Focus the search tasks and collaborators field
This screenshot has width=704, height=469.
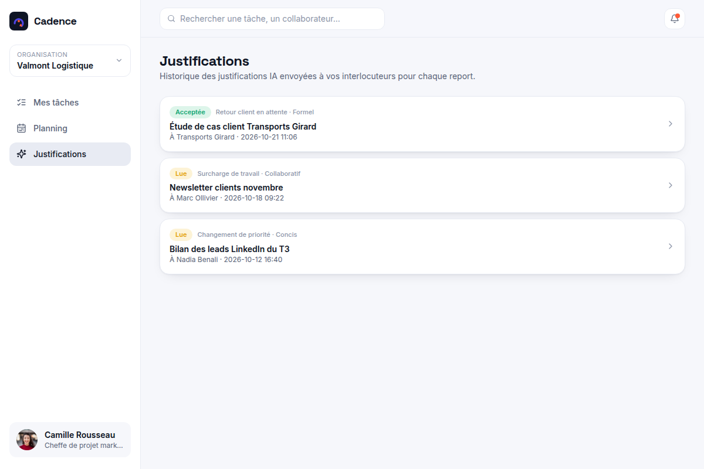[x=272, y=19]
